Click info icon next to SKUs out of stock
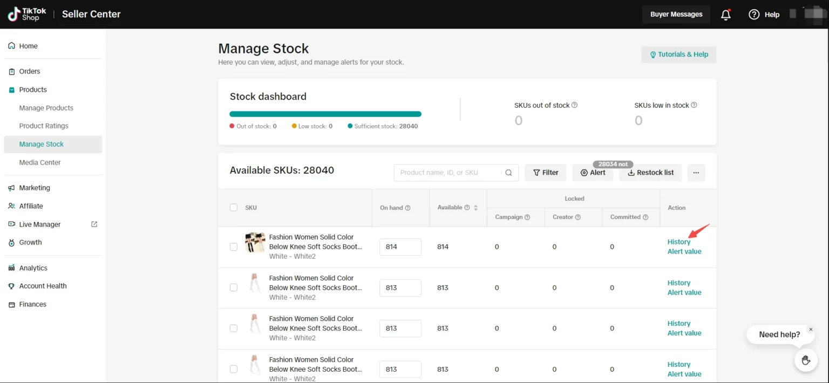 click(574, 105)
